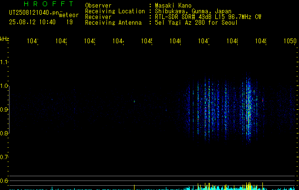Image resolution: width=299 pixels, height=190 pixels.
Task: Select the location Shibukawa, Gunma, Japan
Action: (193, 11)
